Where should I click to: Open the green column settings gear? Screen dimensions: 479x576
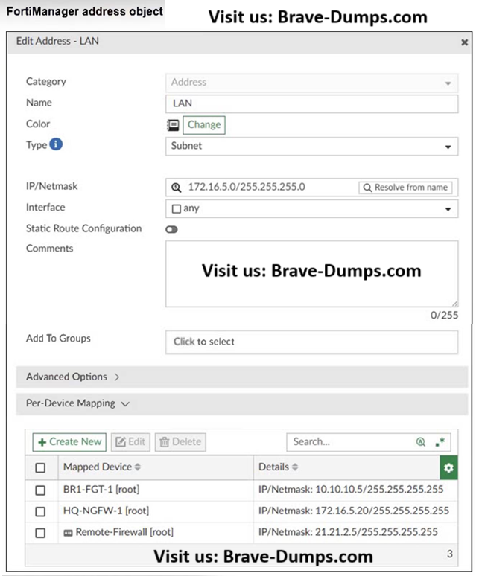point(448,467)
